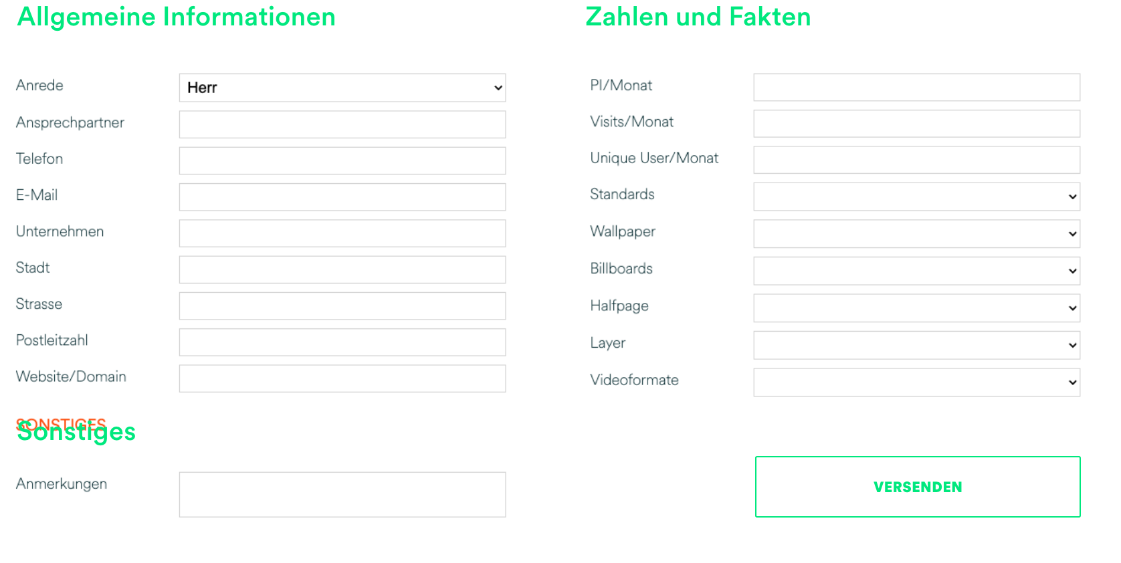
Task: Click into the Telefon input field
Action: click(x=342, y=160)
